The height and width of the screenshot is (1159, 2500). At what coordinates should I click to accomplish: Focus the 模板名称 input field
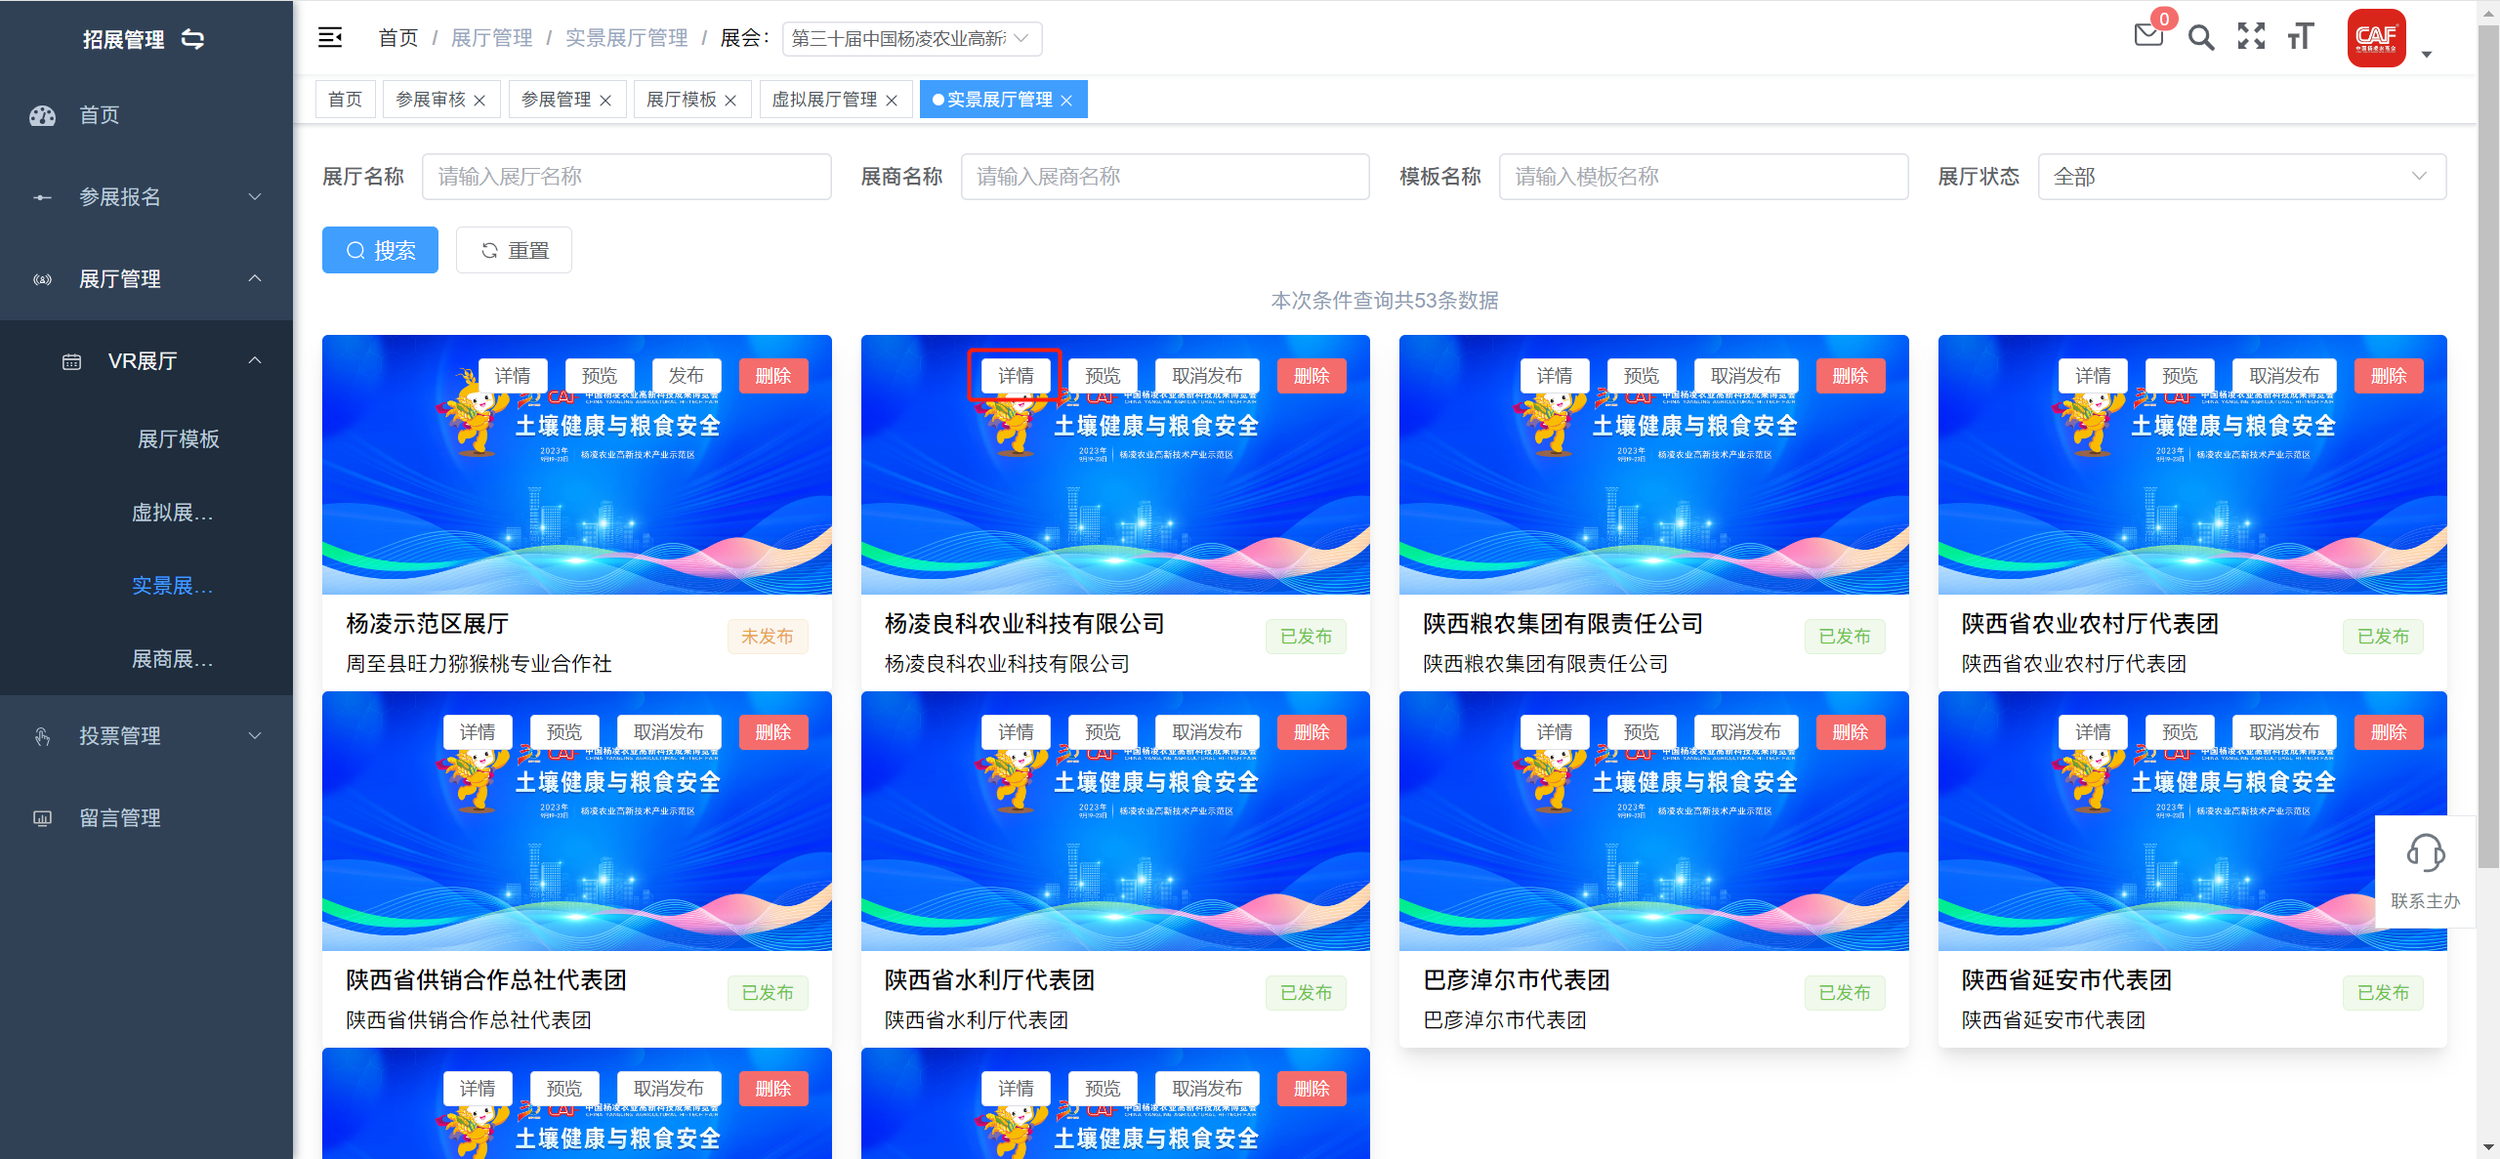tap(1703, 177)
